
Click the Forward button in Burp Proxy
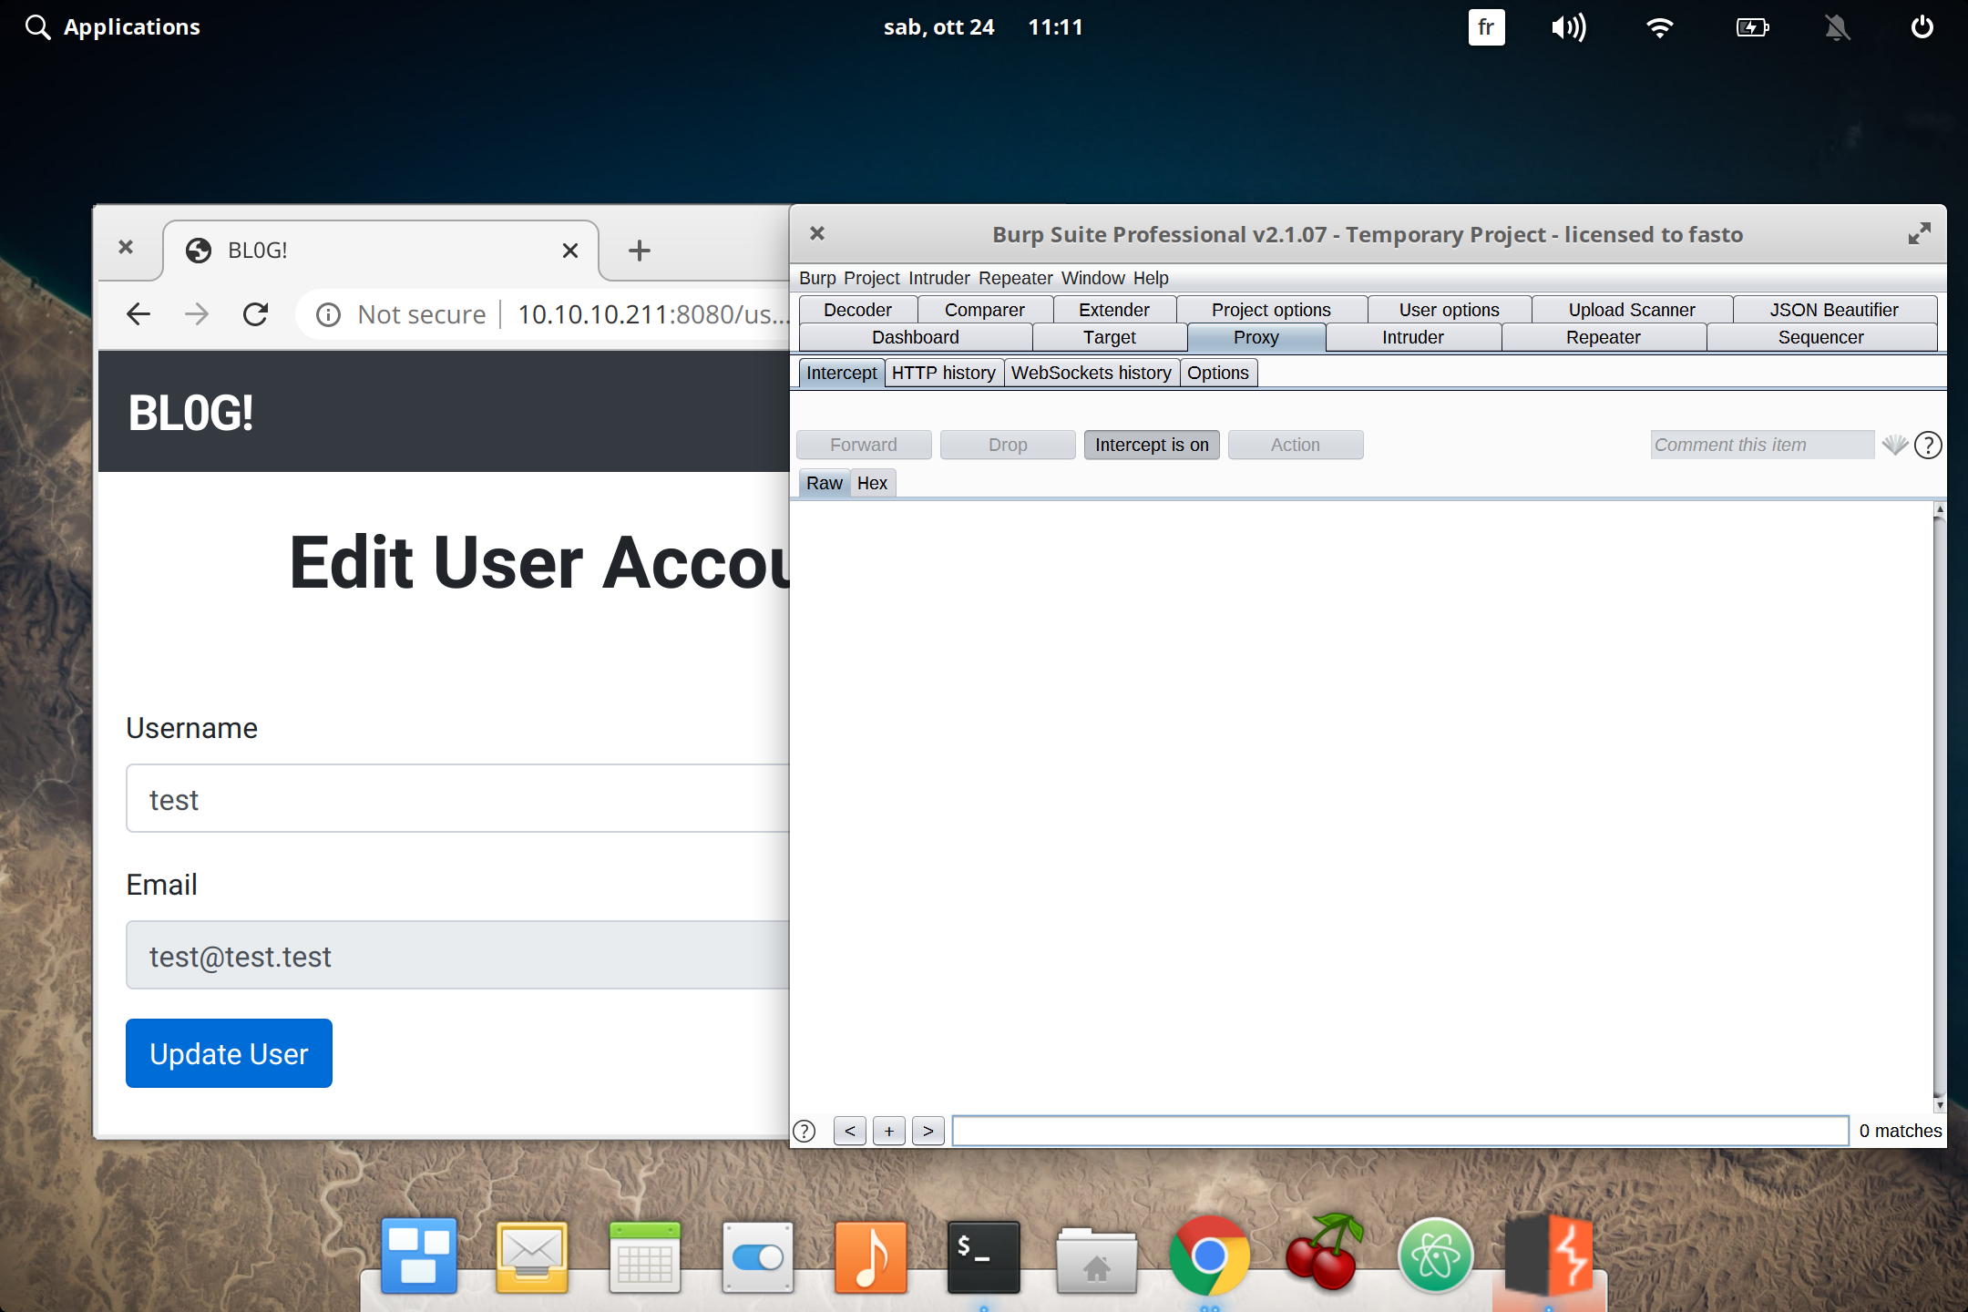863,445
